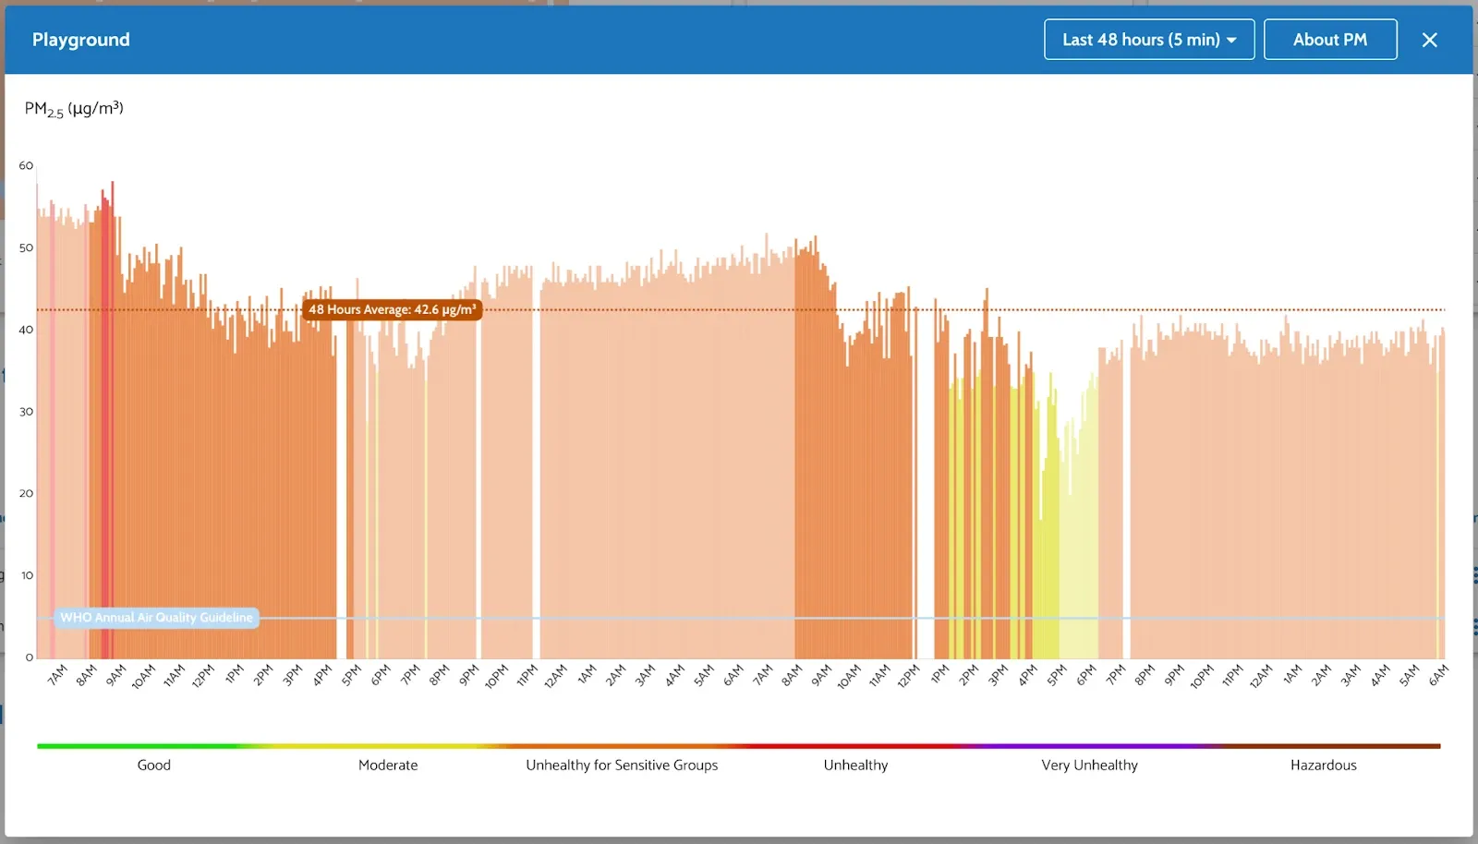Viewport: 1478px width, 844px height.
Task: Click the Very Unhealthy legend label
Action: [1089, 765]
